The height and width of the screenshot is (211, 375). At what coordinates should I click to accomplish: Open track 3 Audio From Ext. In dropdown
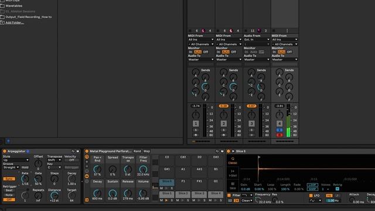coord(257,39)
